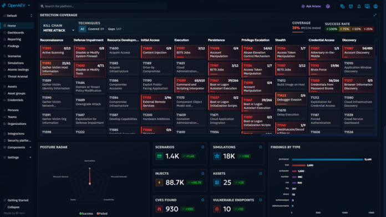The width and height of the screenshot is (386, 217).
Task: Open the T1595 Active Scanning card
Action: (x=56, y=52)
